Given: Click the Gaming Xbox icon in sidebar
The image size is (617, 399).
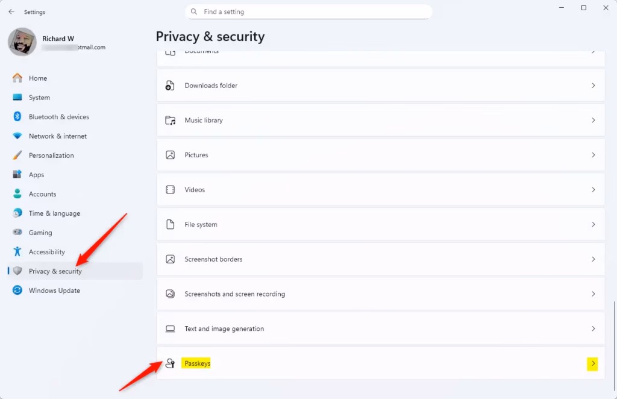Looking at the screenshot, I should pyautogui.click(x=19, y=232).
